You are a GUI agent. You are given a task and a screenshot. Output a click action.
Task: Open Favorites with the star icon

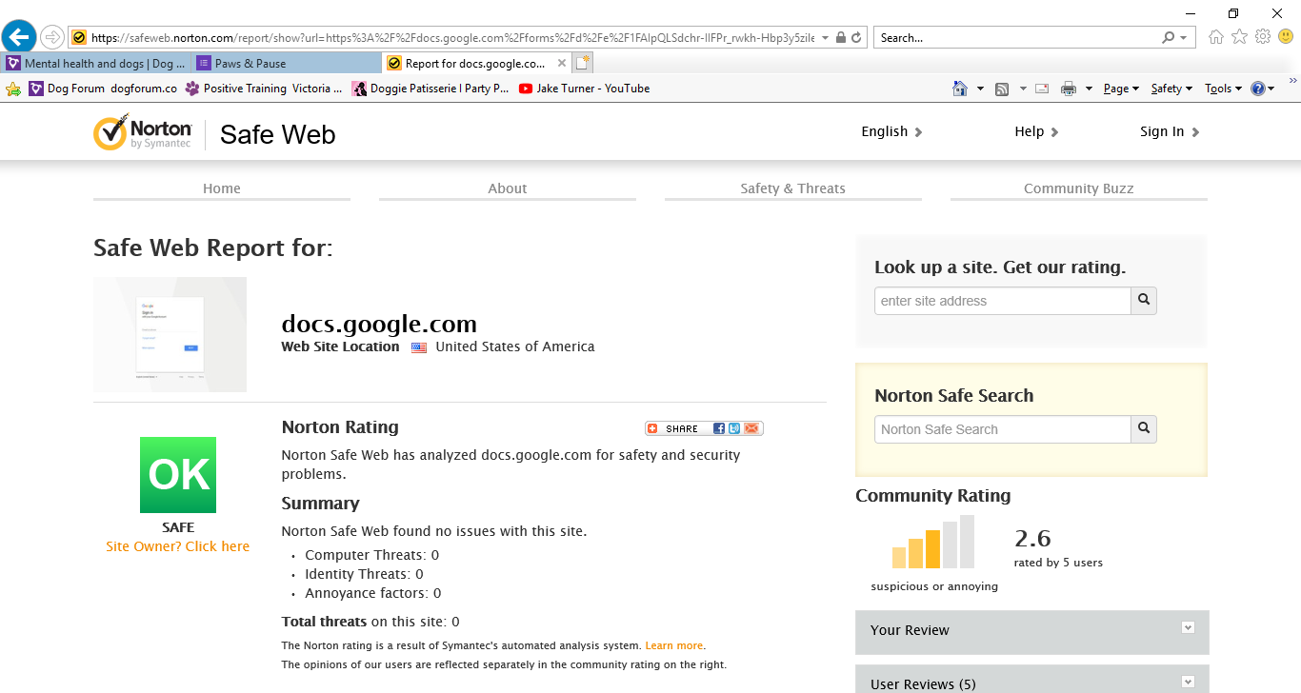(x=1239, y=37)
